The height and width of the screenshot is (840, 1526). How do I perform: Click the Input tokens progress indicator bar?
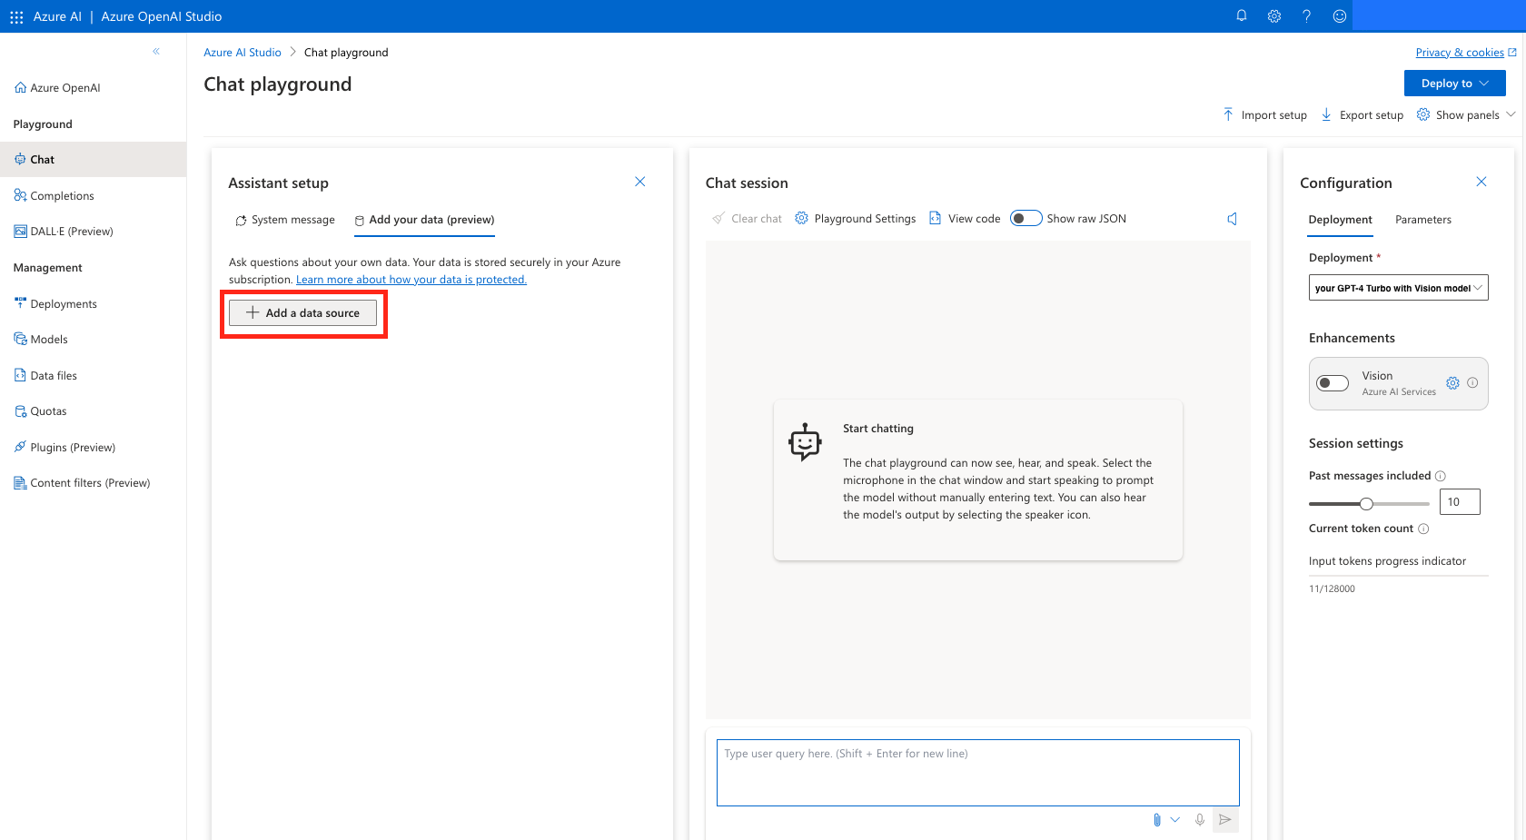pyautogui.click(x=1399, y=576)
